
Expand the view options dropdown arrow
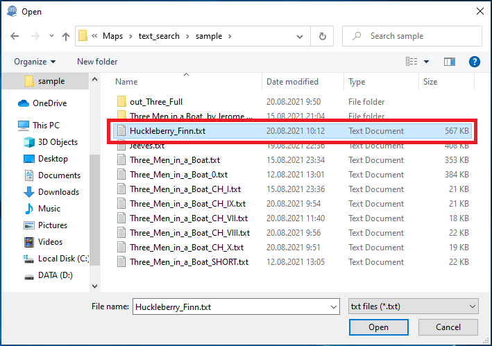click(x=426, y=62)
